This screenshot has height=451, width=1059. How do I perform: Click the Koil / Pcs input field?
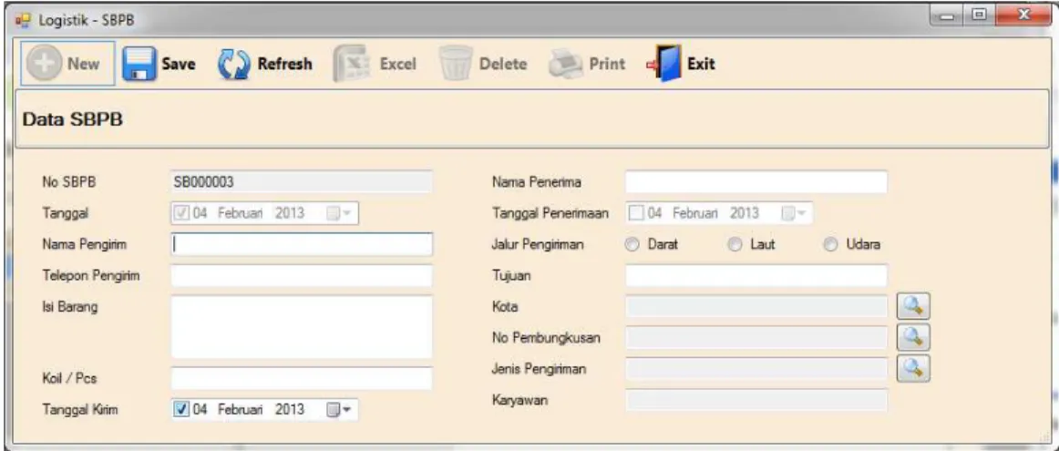pyautogui.click(x=302, y=378)
